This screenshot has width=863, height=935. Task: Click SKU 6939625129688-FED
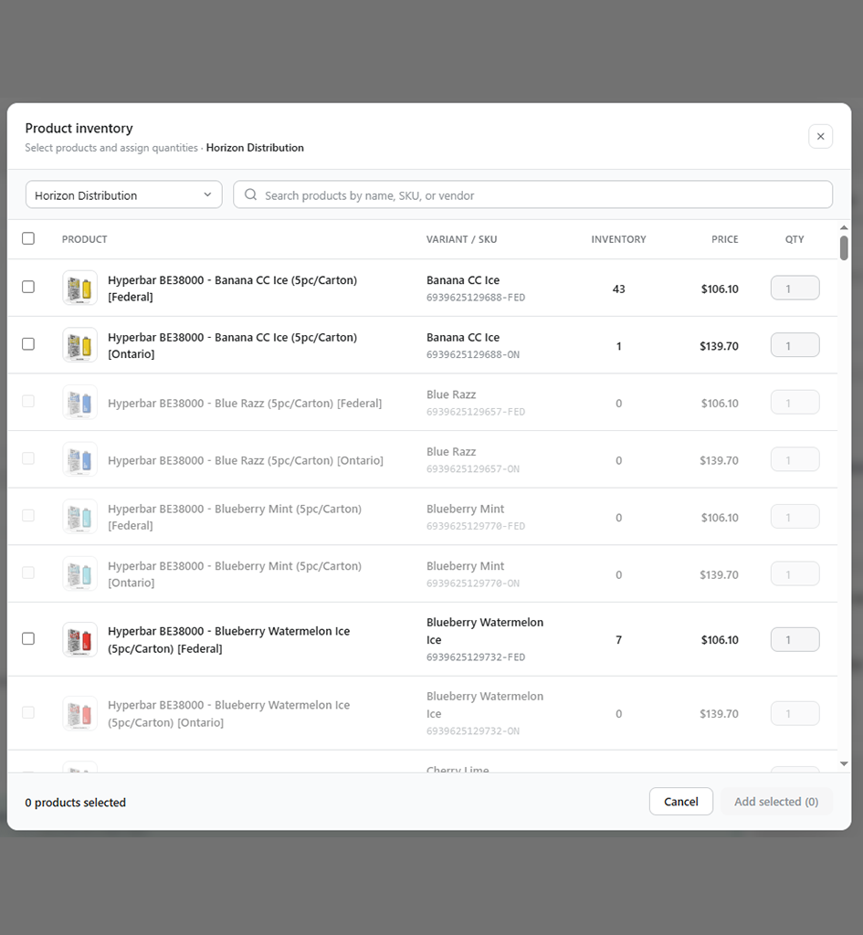476,298
